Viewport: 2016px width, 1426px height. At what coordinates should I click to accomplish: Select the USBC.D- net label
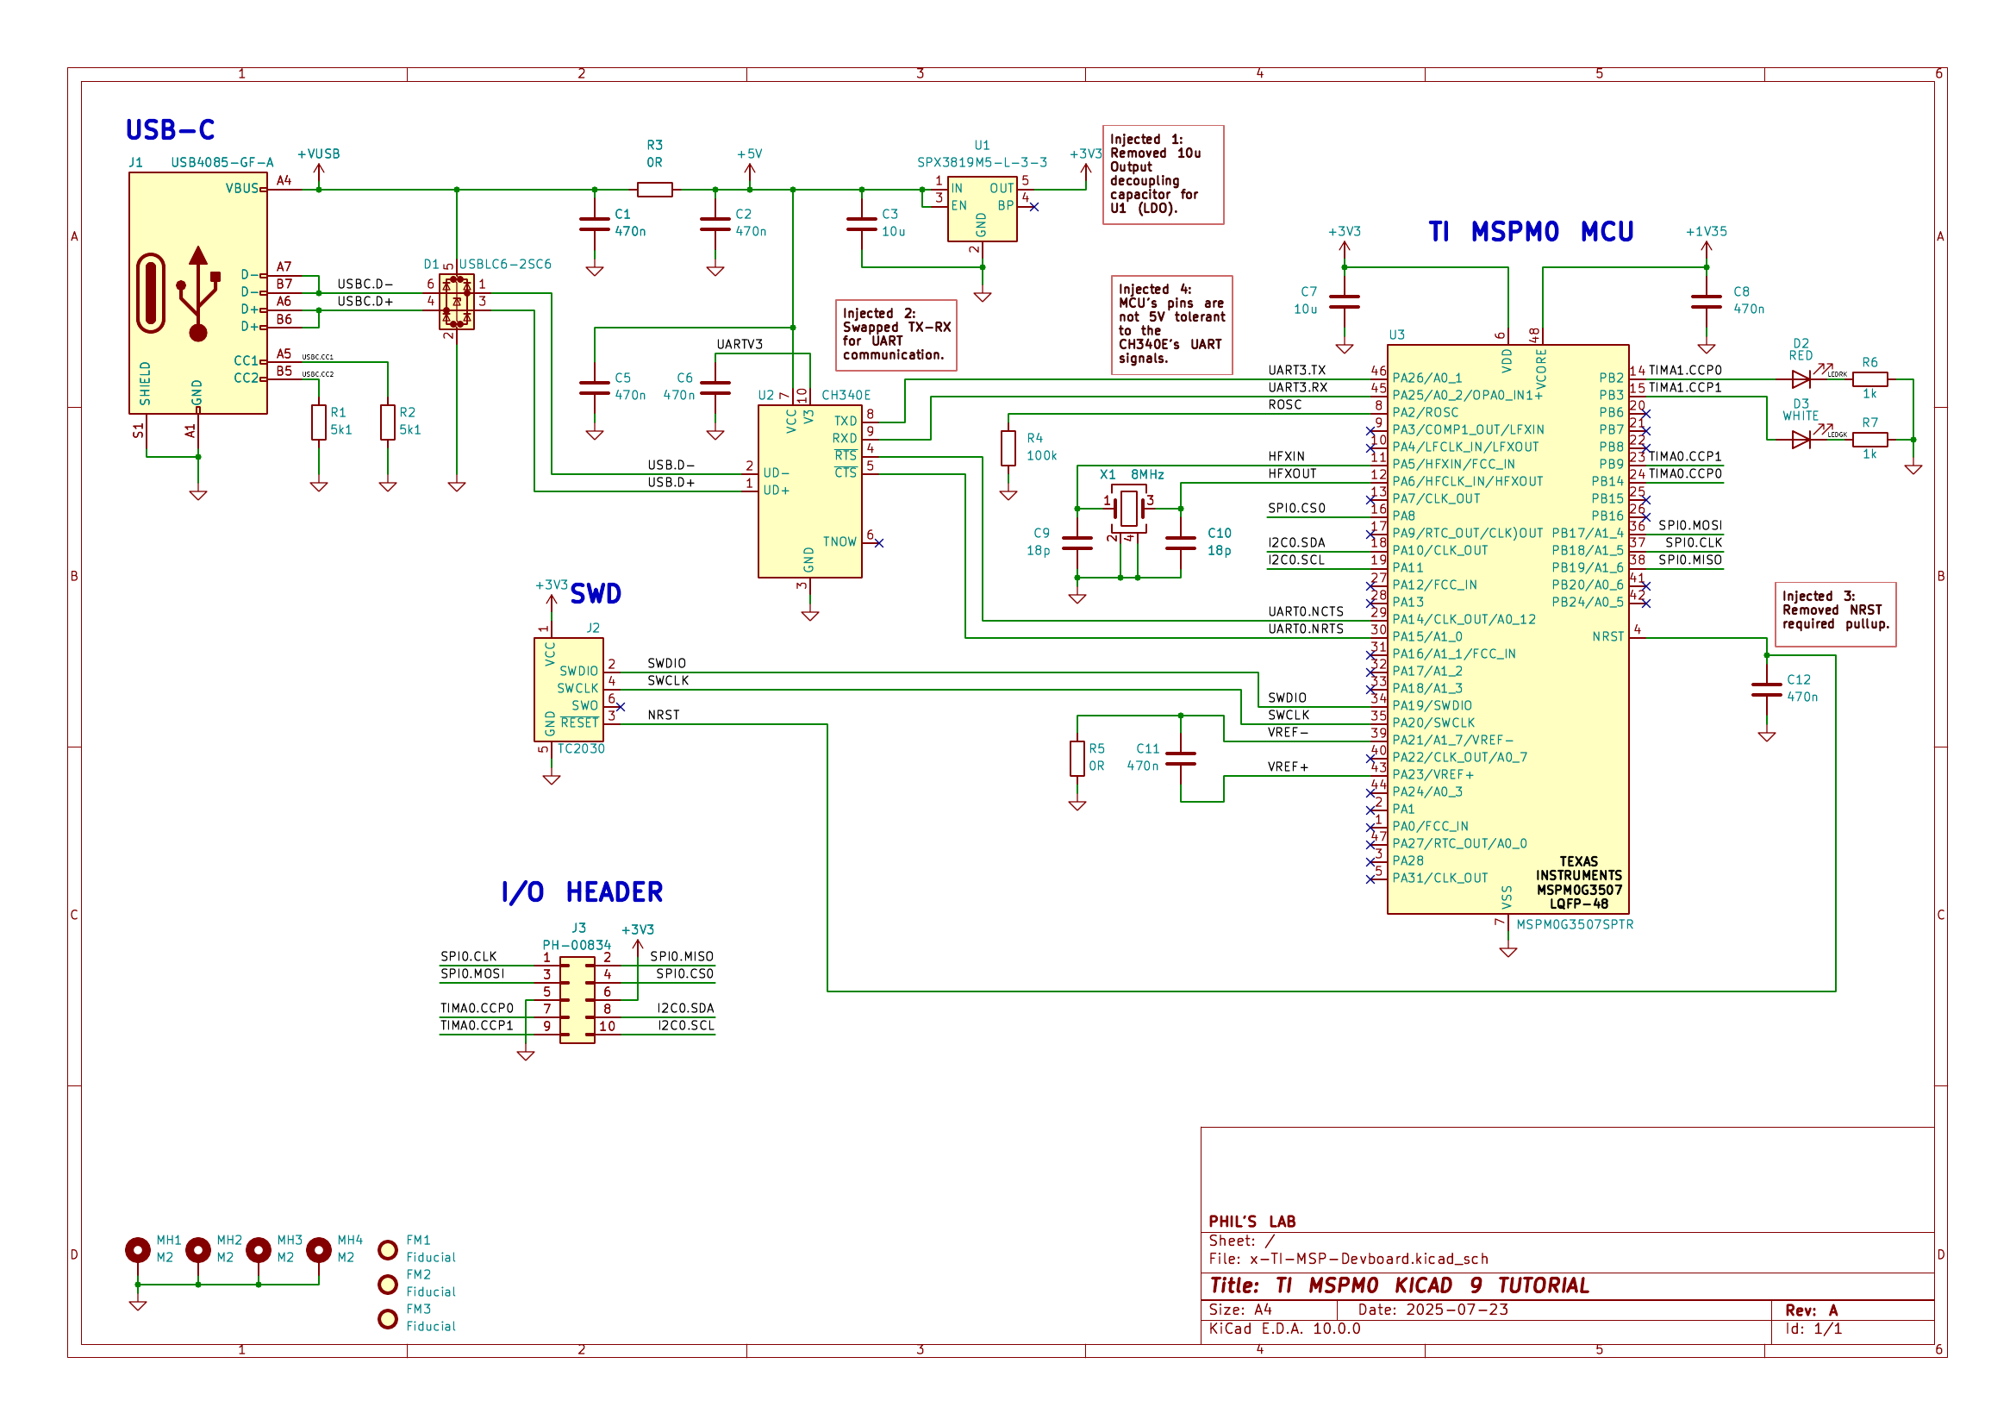click(x=365, y=285)
